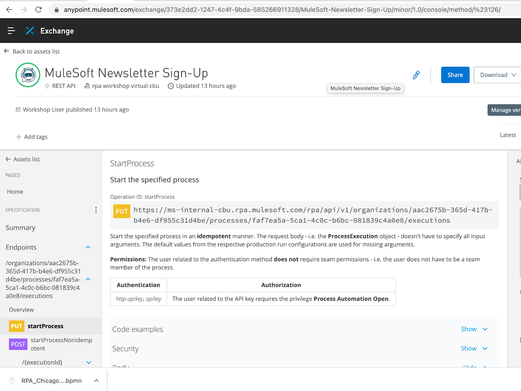Click the MuleSoft Newsletter asset avatar icon
The width and height of the screenshot is (521, 391).
(28, 75)
